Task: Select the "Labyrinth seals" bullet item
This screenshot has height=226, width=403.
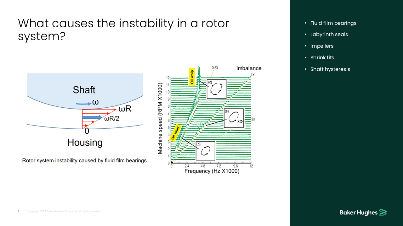Action: 329,35
